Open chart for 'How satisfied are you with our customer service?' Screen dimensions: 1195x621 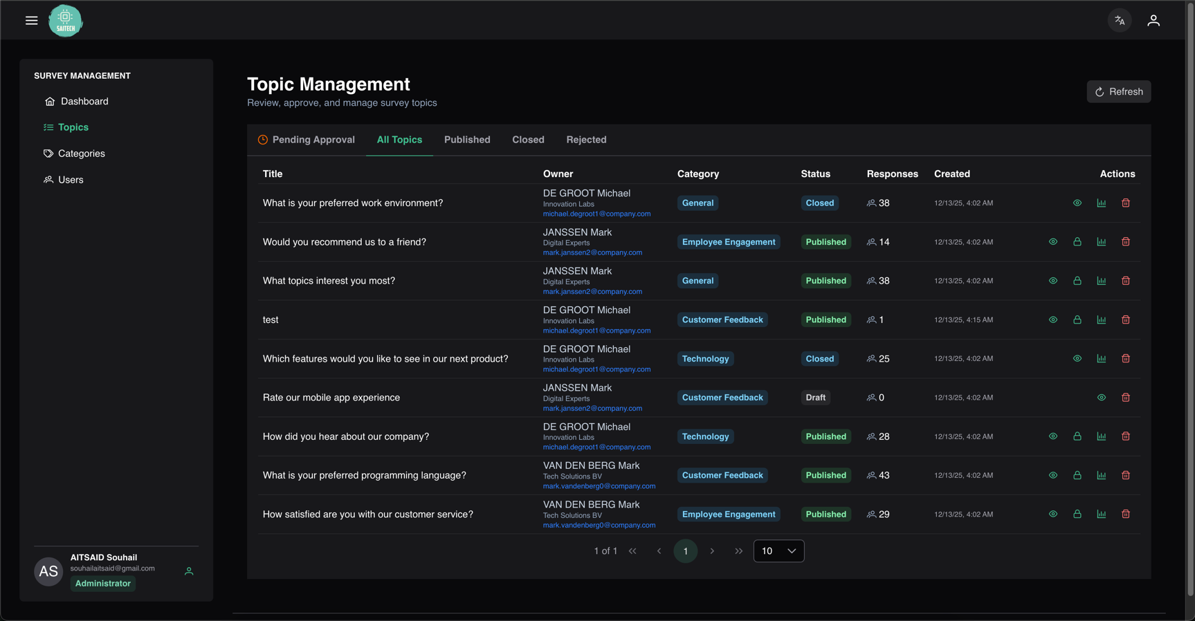[1102, 515]
